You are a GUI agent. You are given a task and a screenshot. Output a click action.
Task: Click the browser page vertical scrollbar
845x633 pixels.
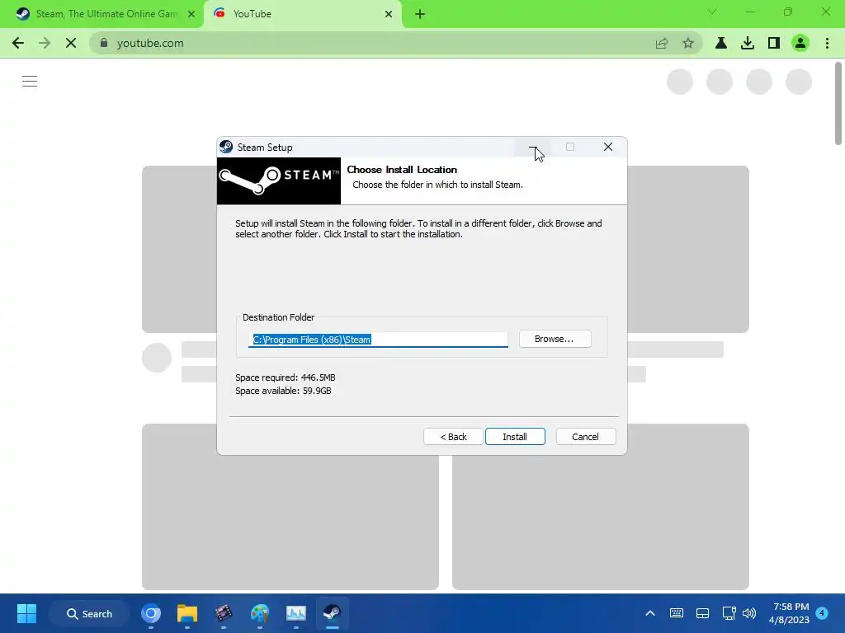838,103
